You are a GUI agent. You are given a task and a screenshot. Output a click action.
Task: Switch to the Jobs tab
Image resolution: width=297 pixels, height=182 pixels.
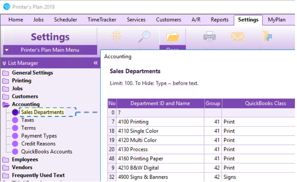pyautogui.click(x=38, y=20)
